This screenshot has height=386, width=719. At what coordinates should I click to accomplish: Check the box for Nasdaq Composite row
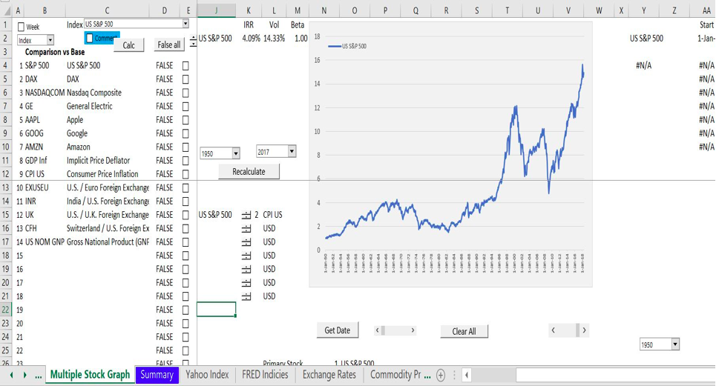click(x=186, y=93)
